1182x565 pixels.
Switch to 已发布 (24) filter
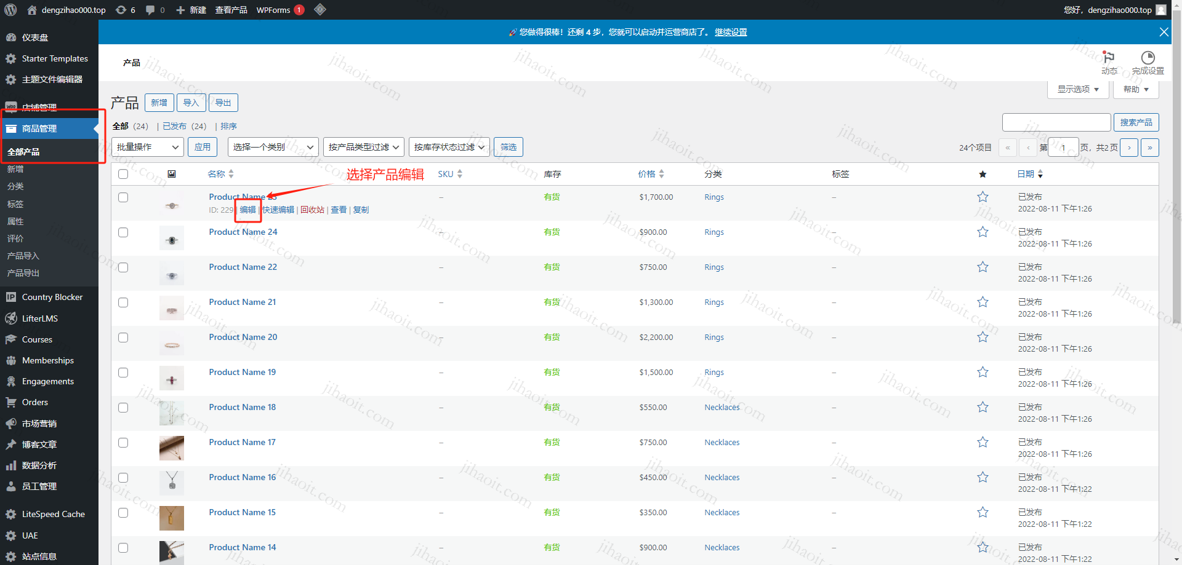click(184, 126)
